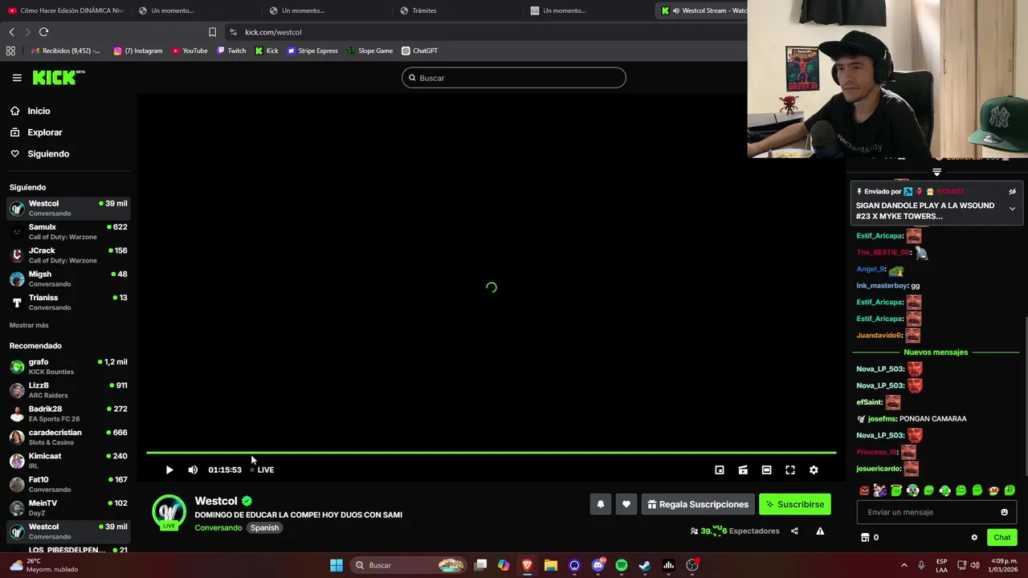Viewport: 1028px width, 578px height.
Task: Expand the pinned message chevron
Action: pyautogui.click(x=1012, y=209)
